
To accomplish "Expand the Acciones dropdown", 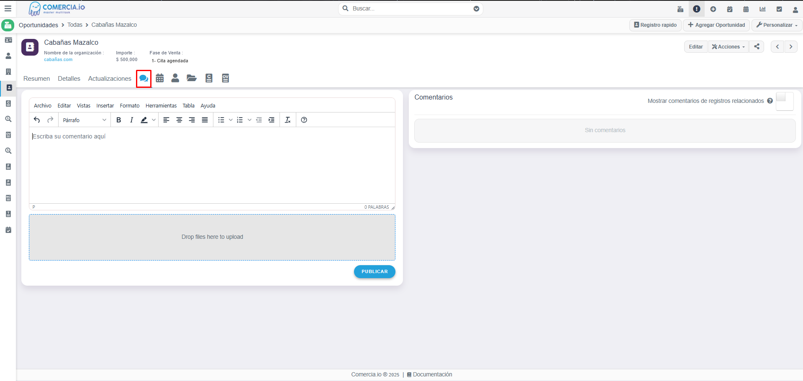I will coord(728,46).
